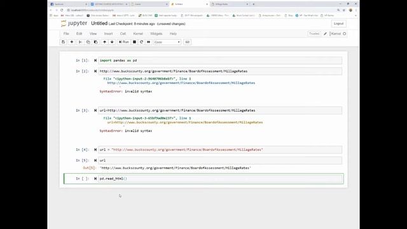Click into the pd.read_html() cell

[220, 179]
